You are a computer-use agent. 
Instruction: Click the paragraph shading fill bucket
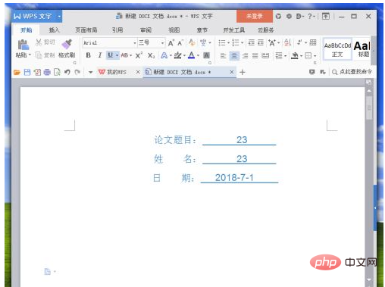point(295,55)
